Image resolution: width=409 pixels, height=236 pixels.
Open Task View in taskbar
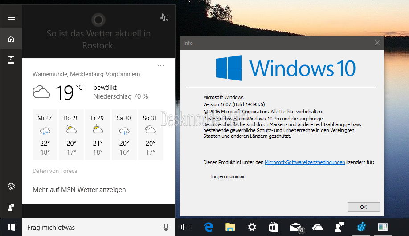tap(186, 227)
